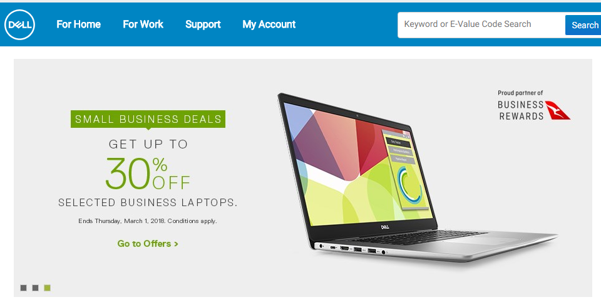Click the blue Search button

(x=583, y=25)
